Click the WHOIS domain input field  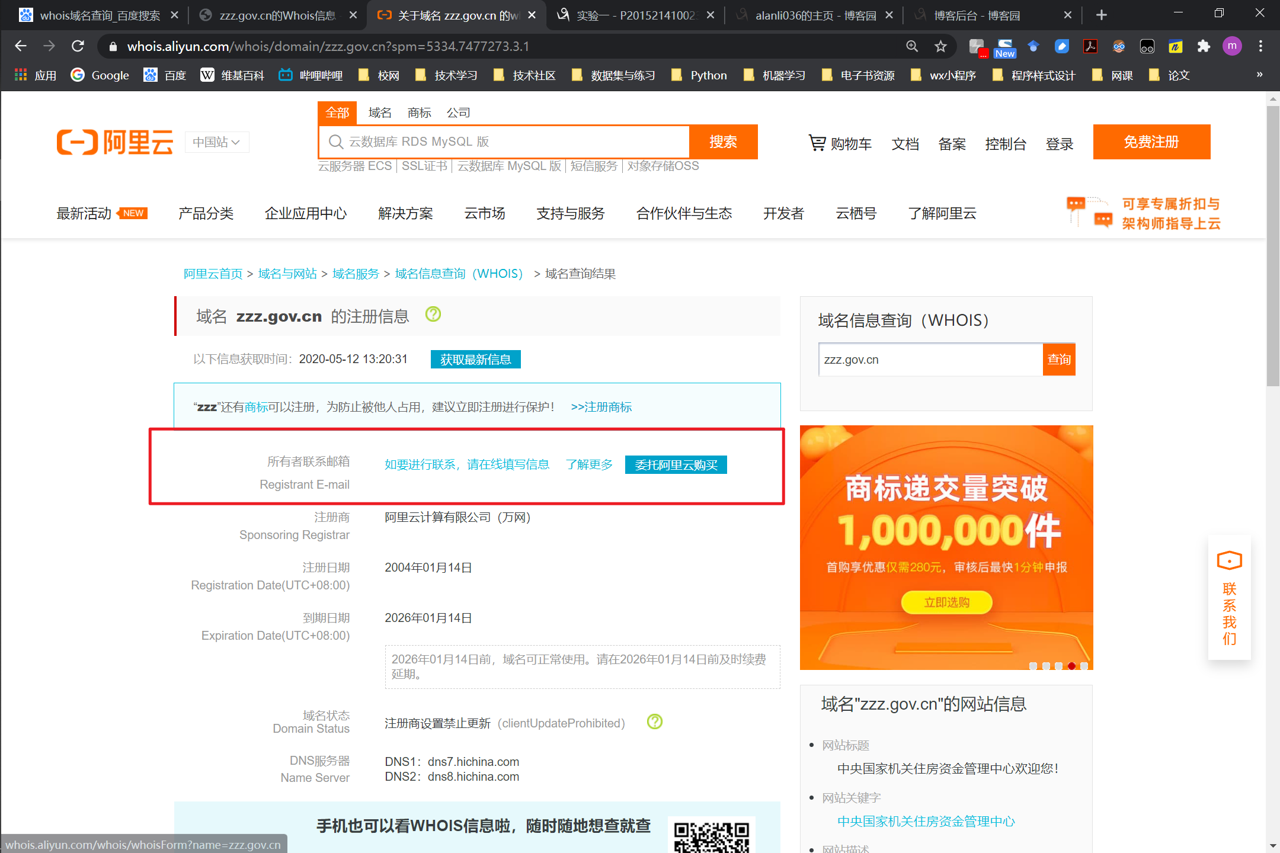tap(930, 360)
